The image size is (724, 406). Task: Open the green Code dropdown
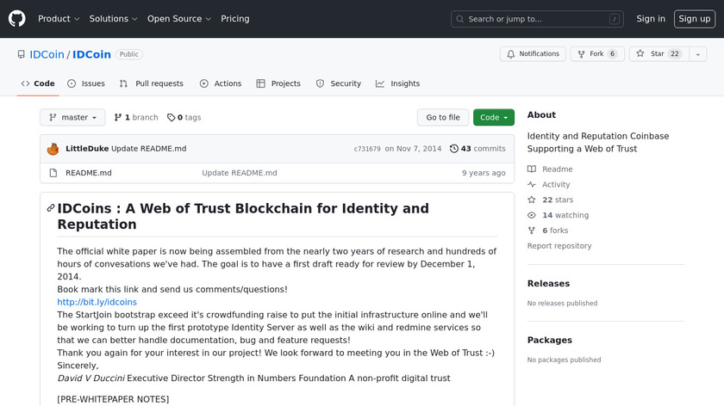click(493, 118)
